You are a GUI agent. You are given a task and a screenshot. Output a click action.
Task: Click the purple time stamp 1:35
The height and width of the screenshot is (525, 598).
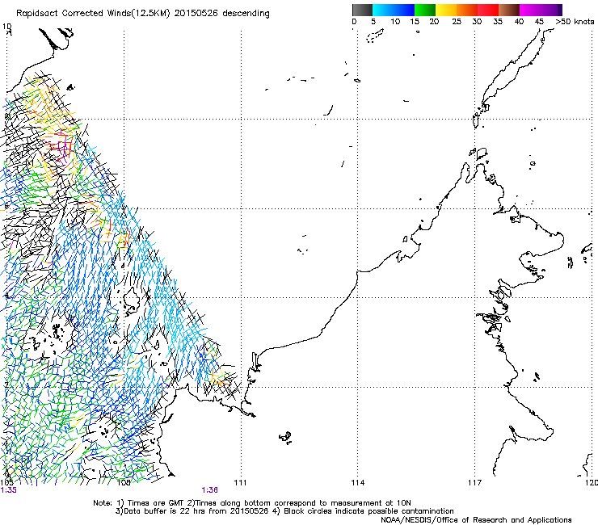pos(8,490)
